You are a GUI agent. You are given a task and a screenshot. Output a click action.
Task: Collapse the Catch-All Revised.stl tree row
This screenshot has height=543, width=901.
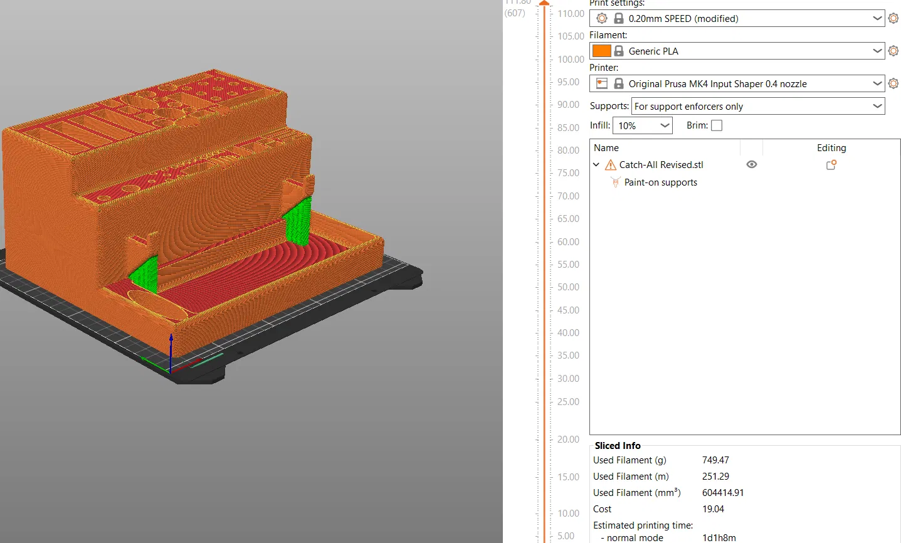pos(596,165)
